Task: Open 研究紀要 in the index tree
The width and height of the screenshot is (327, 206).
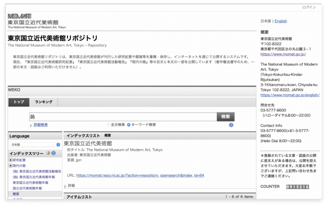Action: 19,160
